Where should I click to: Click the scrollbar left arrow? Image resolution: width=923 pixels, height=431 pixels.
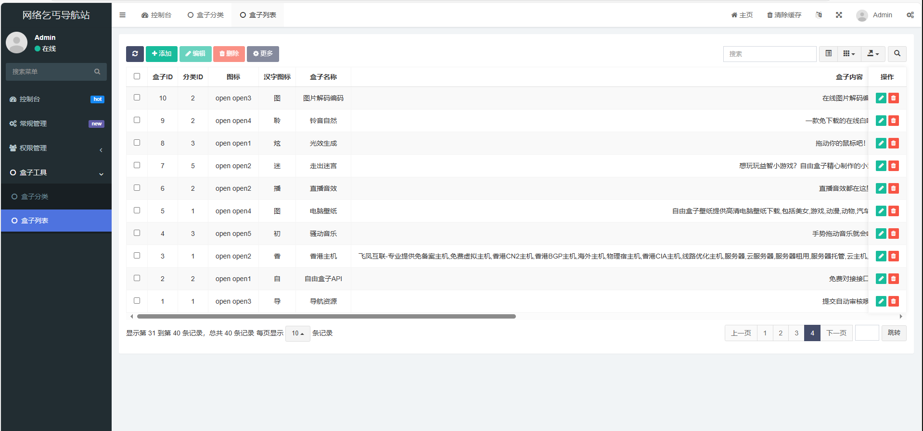click(131, 317)
